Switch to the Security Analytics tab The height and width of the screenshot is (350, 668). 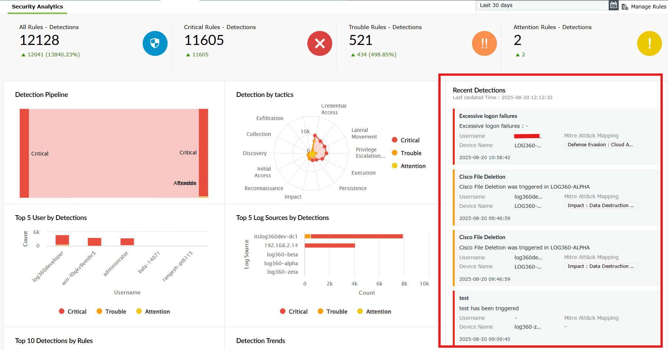point(37,6)
